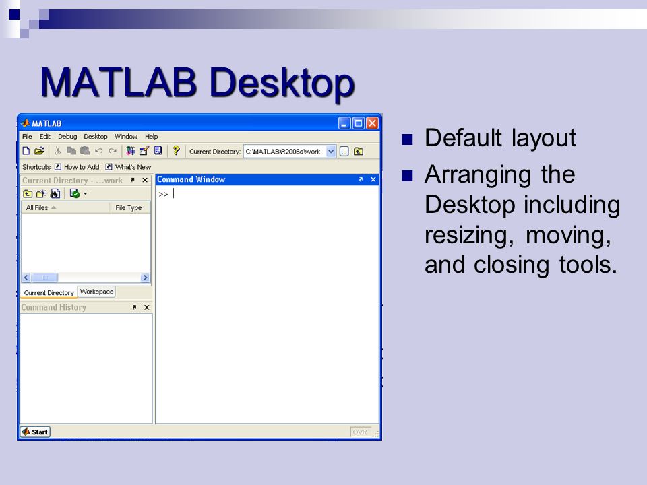Open the Current Directory path dropdown

click(x=331, y=152)
